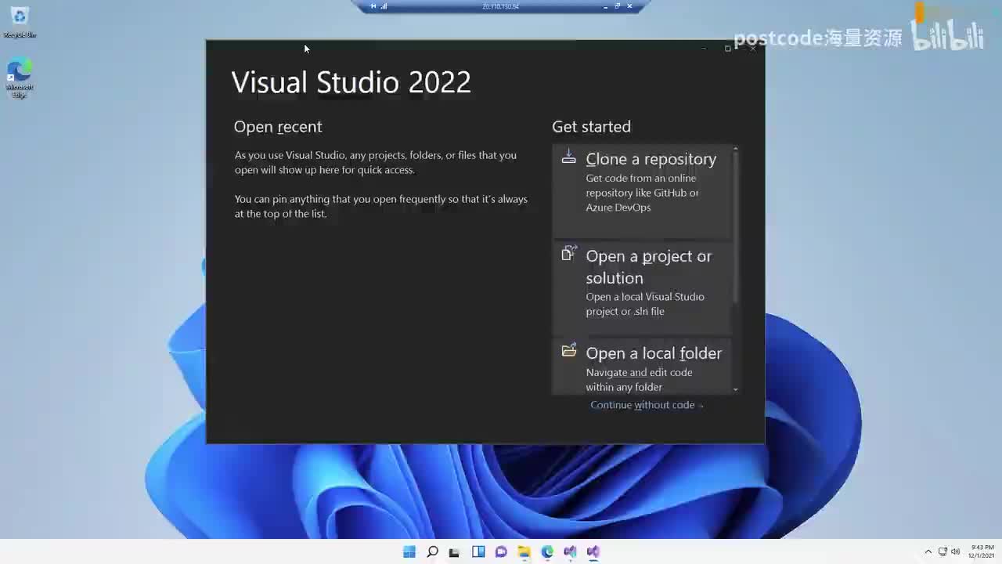Screen dimensions: 1002x564
Task: Restore down the remote desktop connection bar
Action: pos(617,6)
